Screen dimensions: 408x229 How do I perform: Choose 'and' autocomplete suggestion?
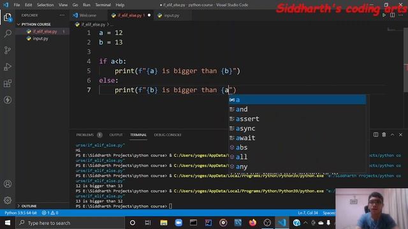297,109
